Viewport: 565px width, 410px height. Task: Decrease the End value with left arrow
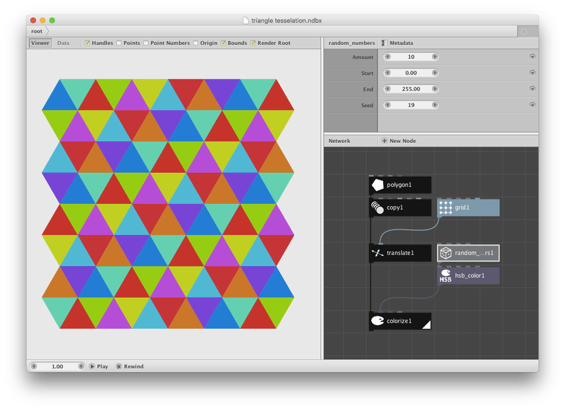click(388, 89)
